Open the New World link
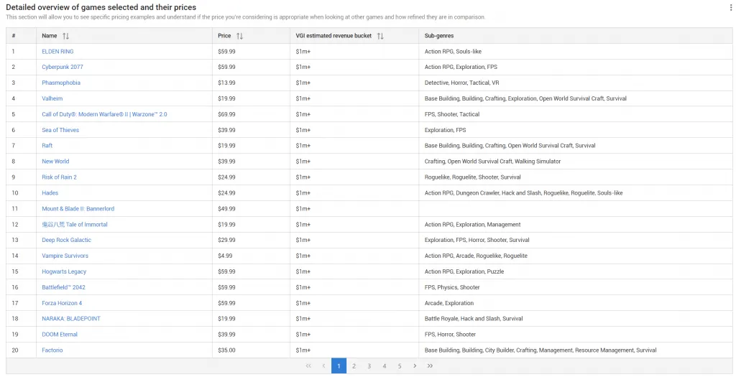The height and width of the screenshot is (377, 736). pos(55,162)
